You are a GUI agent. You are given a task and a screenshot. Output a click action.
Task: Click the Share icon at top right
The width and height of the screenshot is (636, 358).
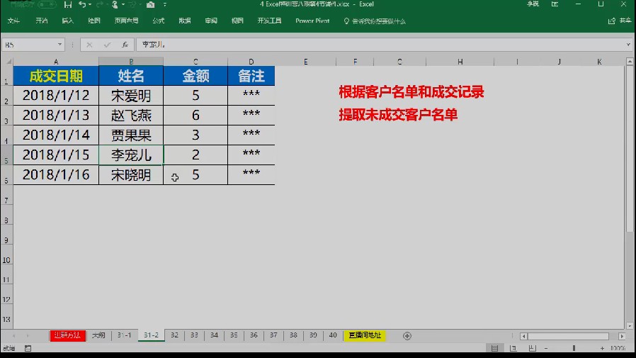coord(612,21)
